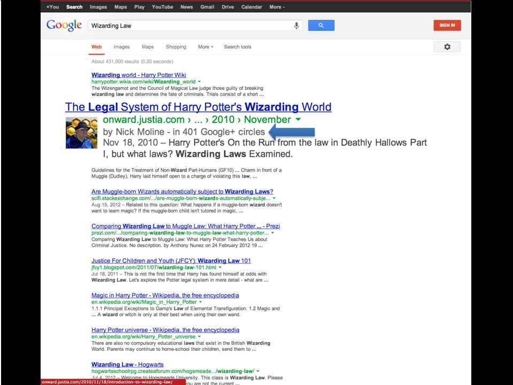Viewport: 513px width, 385px height.
Task: Open Justice For Children and Youth Wizarding Law 101
Action: 171,260
